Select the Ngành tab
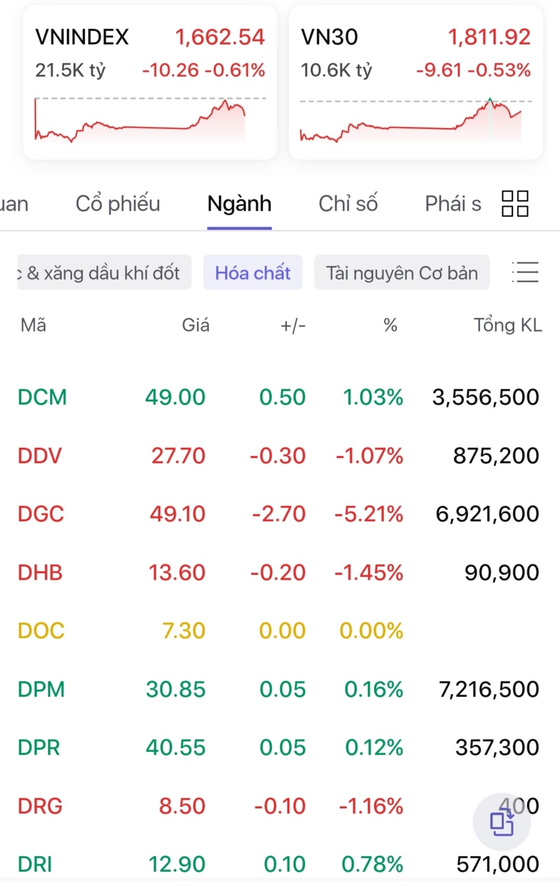The height and width of the screenshot is (887, 560). click(x=239, y=204)
